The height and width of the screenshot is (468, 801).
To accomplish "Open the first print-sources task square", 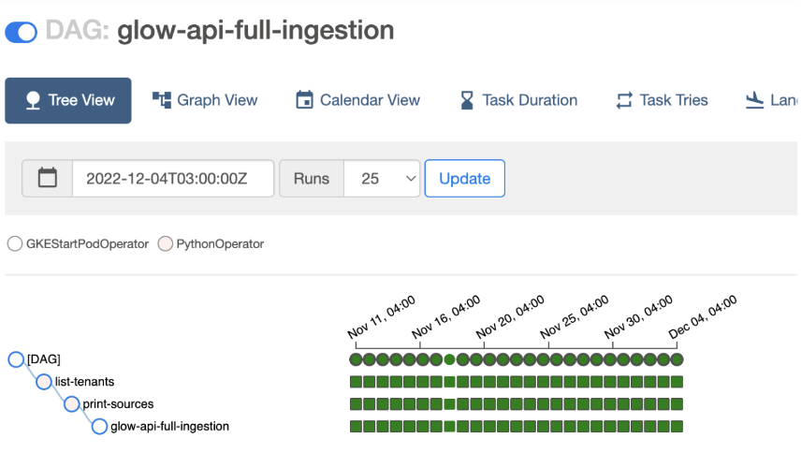I will [357, 404].
